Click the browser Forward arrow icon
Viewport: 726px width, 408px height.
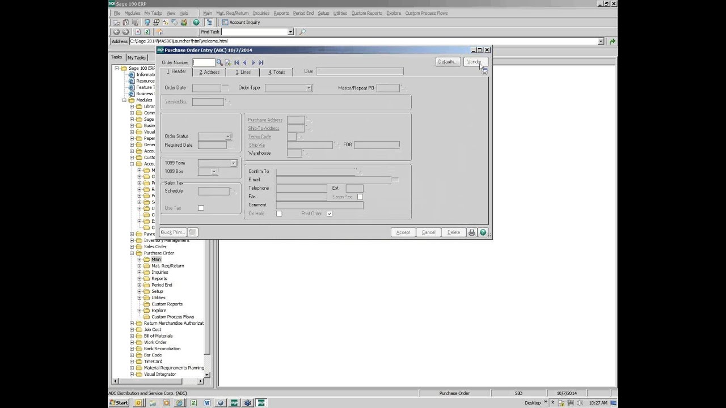[x=125, y=32]
